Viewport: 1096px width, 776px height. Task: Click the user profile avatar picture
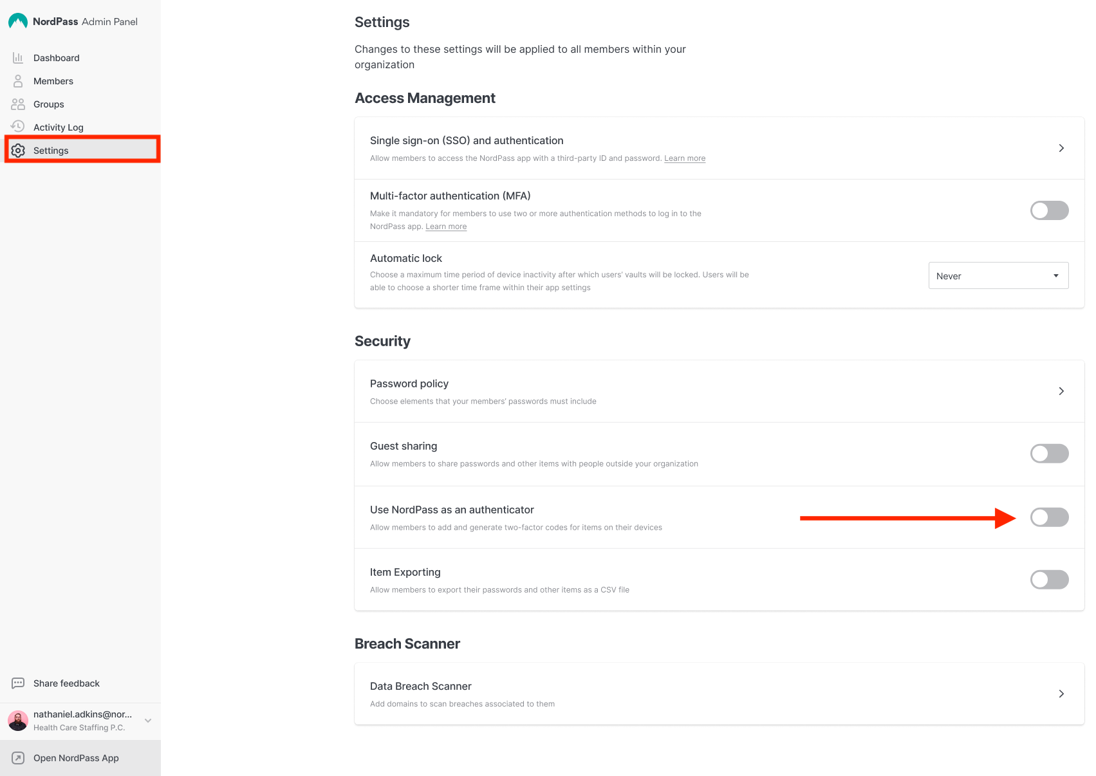coord(17,721)
